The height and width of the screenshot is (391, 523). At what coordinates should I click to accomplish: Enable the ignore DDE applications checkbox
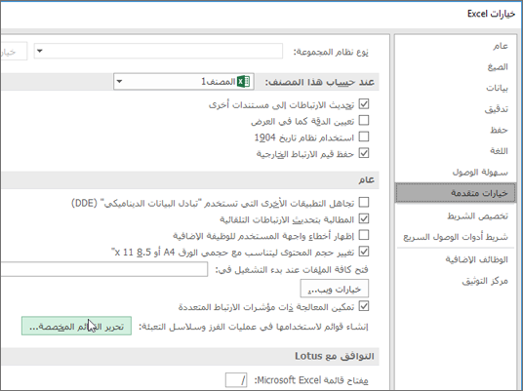[364, 202]
